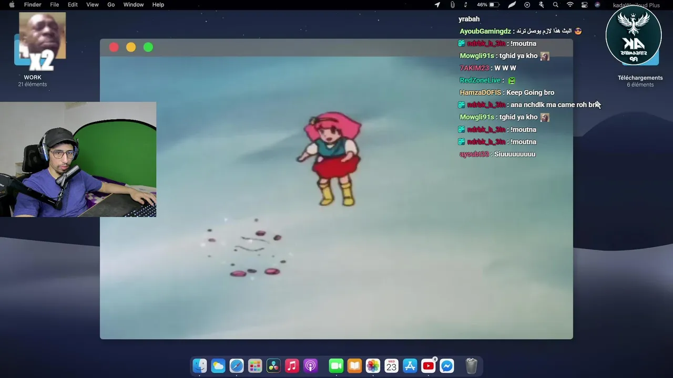This screenshot has width=673, height=378.
Task: Open Spotlight search magnifier
Action: [x=556, y=5]
